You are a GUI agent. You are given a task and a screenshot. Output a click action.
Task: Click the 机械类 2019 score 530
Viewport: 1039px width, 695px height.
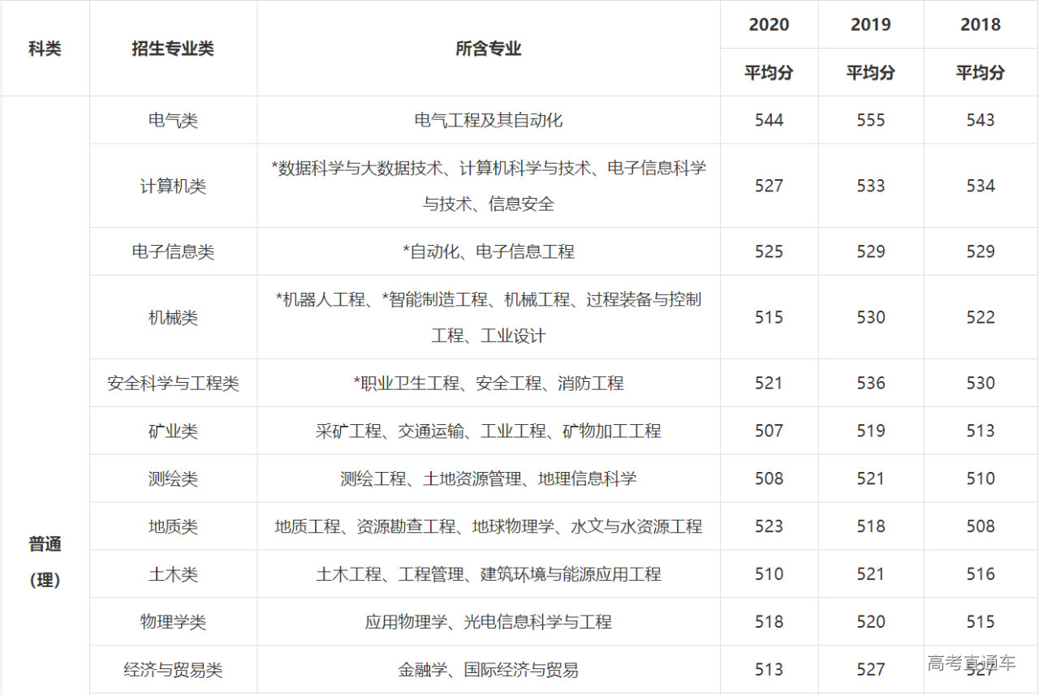[x=870, y=317]
